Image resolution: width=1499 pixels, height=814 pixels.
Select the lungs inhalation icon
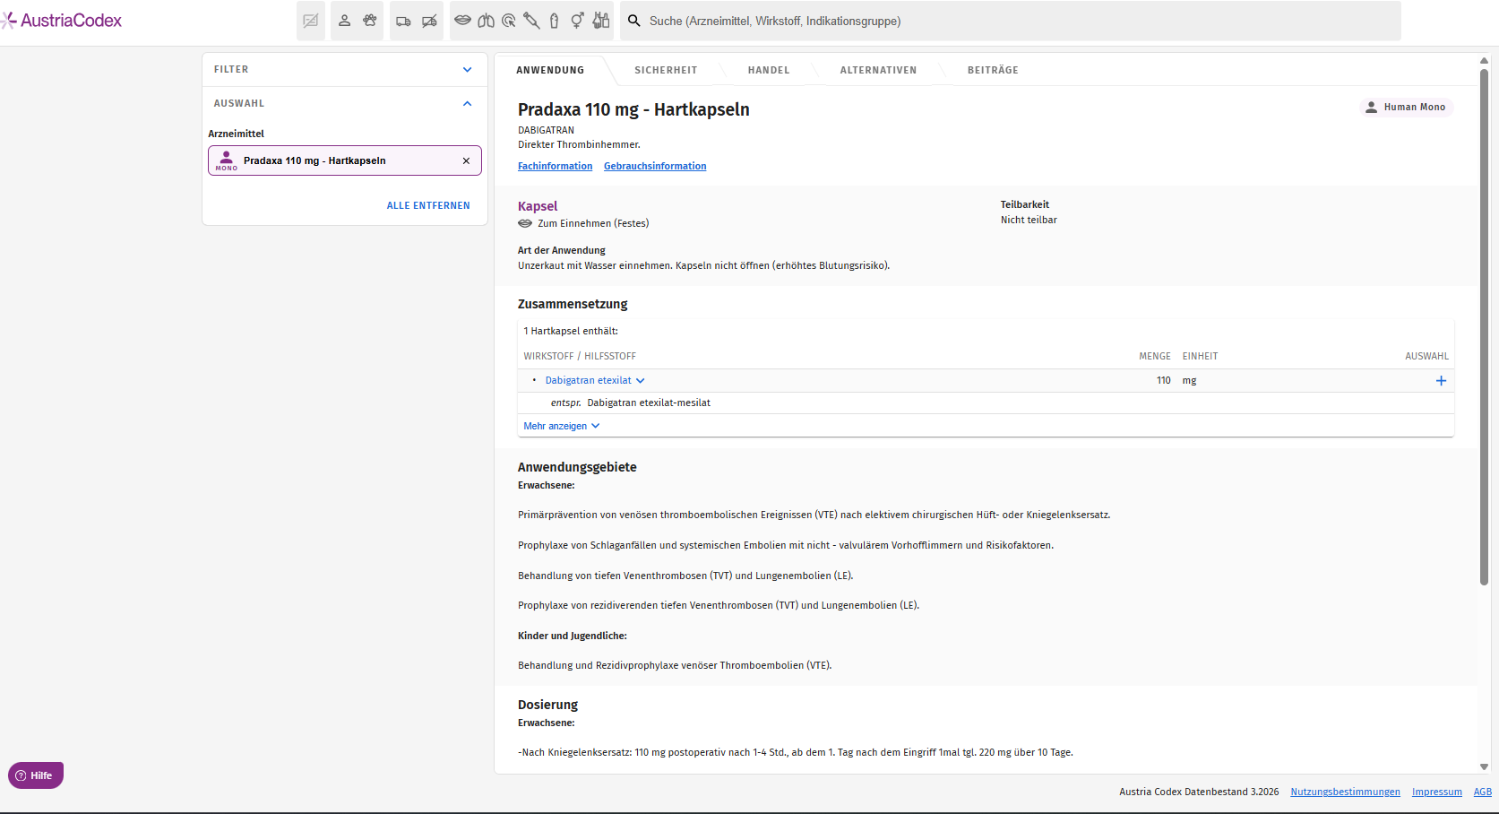click(x=486, y=21)
